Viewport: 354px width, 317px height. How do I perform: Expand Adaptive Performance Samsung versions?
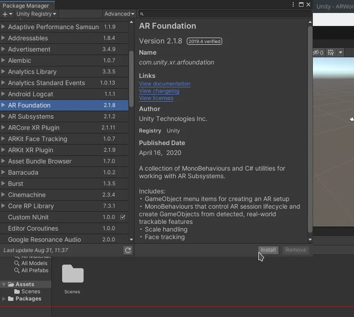click(3, 27)
